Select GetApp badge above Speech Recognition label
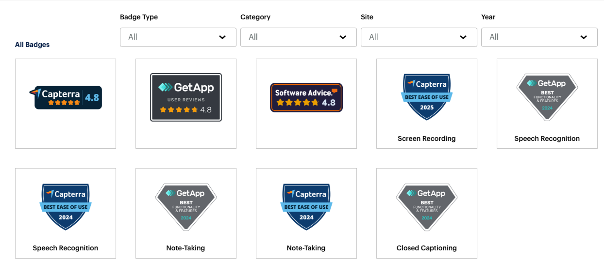This screenshot has width=604, height=277. coord(547,97)
